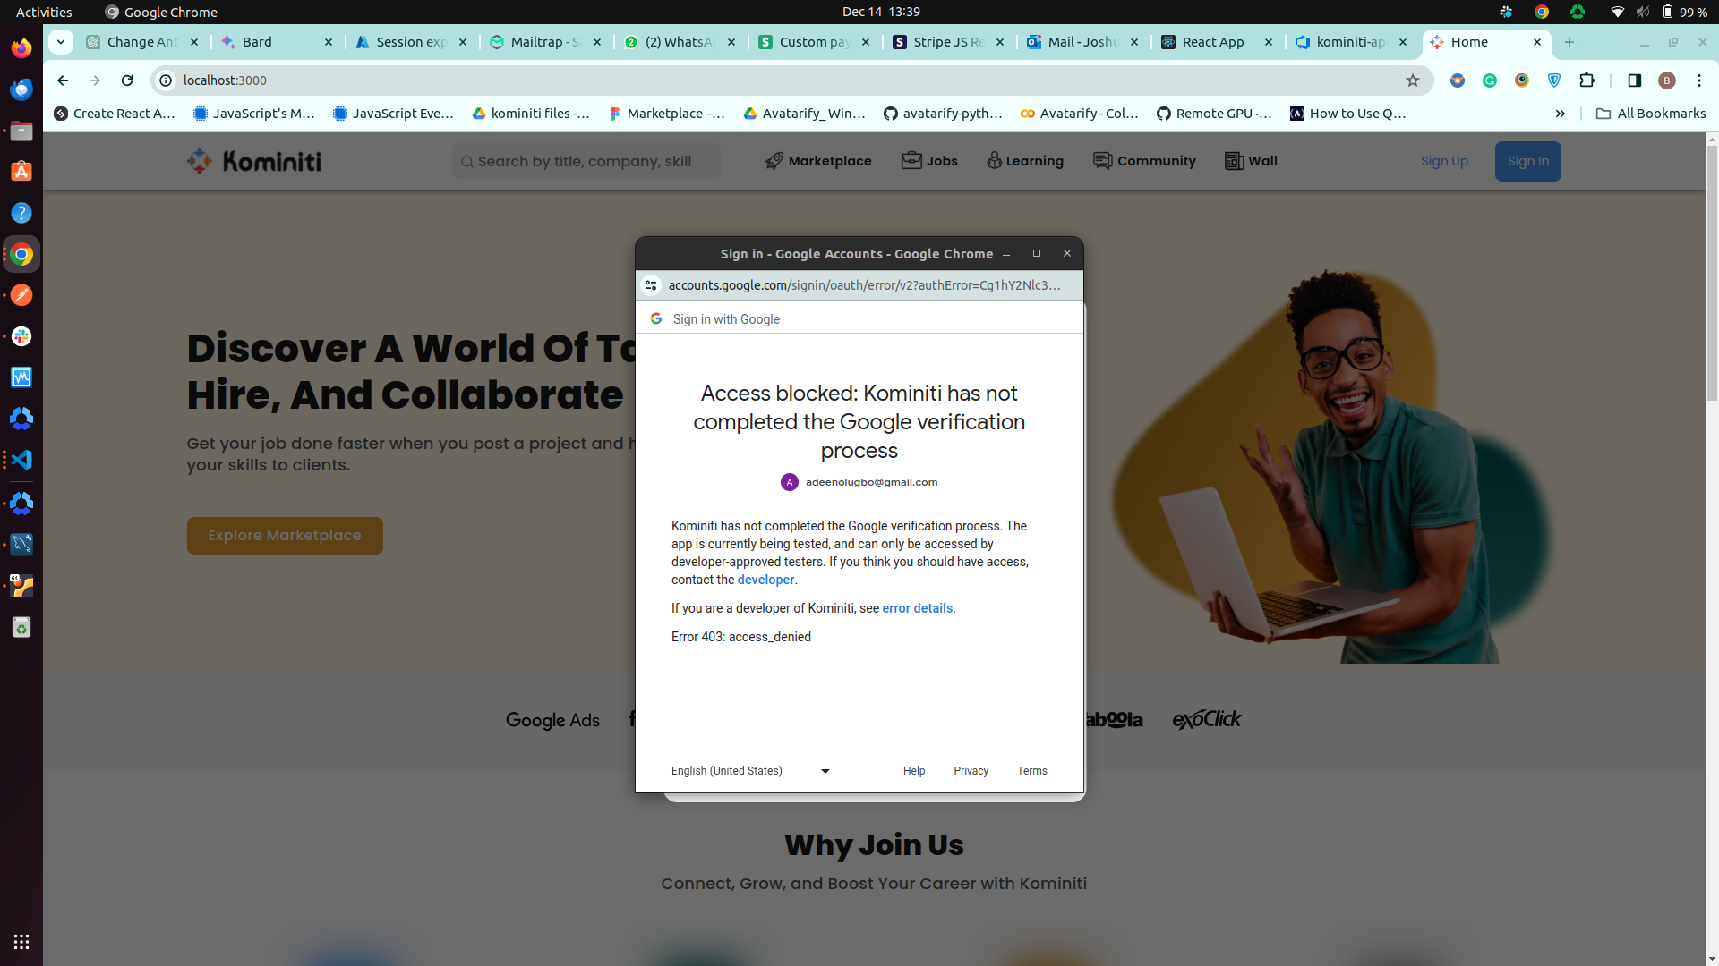Viewport: 1719px width, 966px height.
Task: Click the blue Sign In button
Action: pos(1527,161)
